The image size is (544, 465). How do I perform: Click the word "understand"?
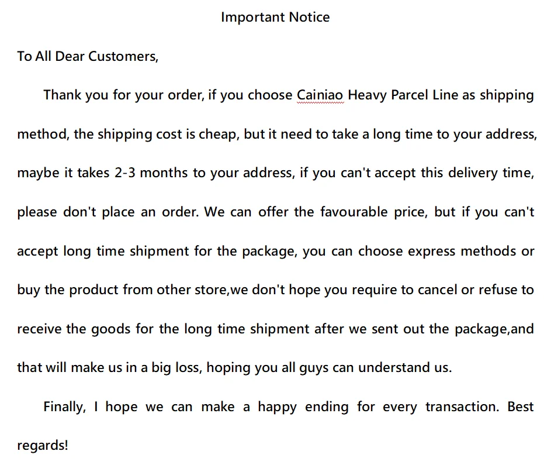394,368
